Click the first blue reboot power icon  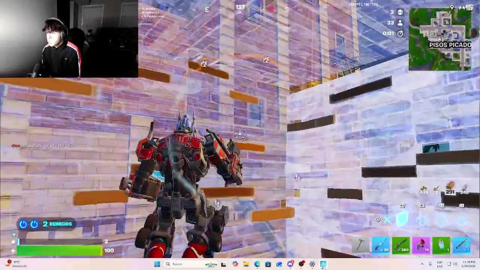point(23,224)
